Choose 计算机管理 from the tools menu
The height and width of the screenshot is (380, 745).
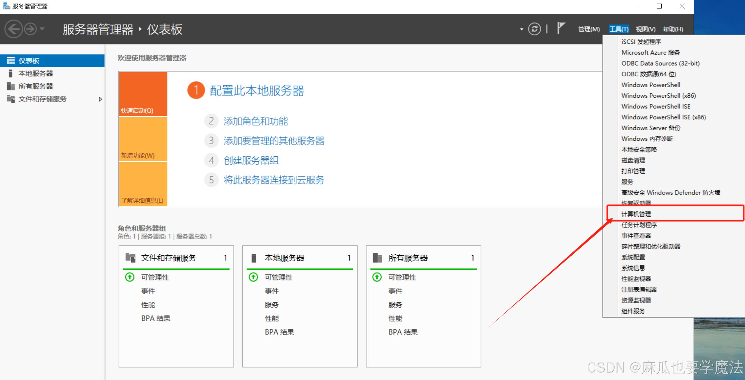click(x=636, y=214)
